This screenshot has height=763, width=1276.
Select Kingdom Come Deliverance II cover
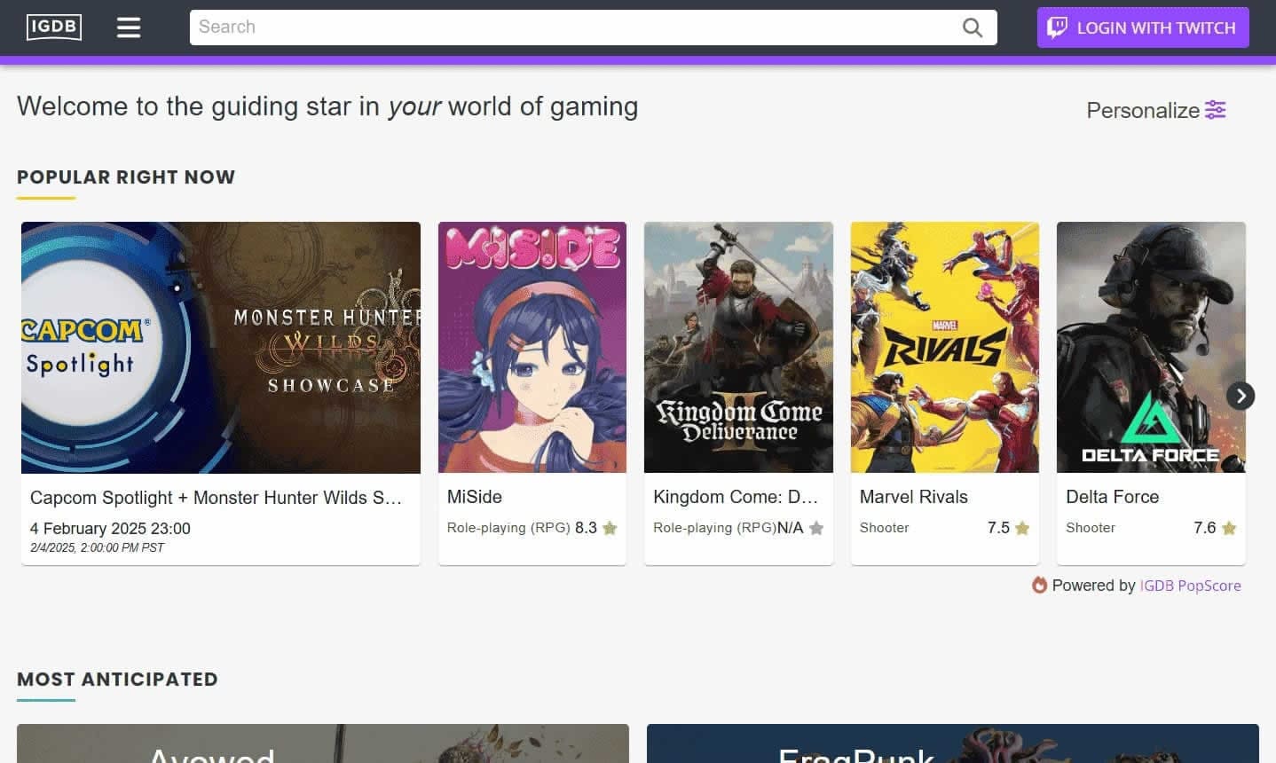[x=738, y=348]
